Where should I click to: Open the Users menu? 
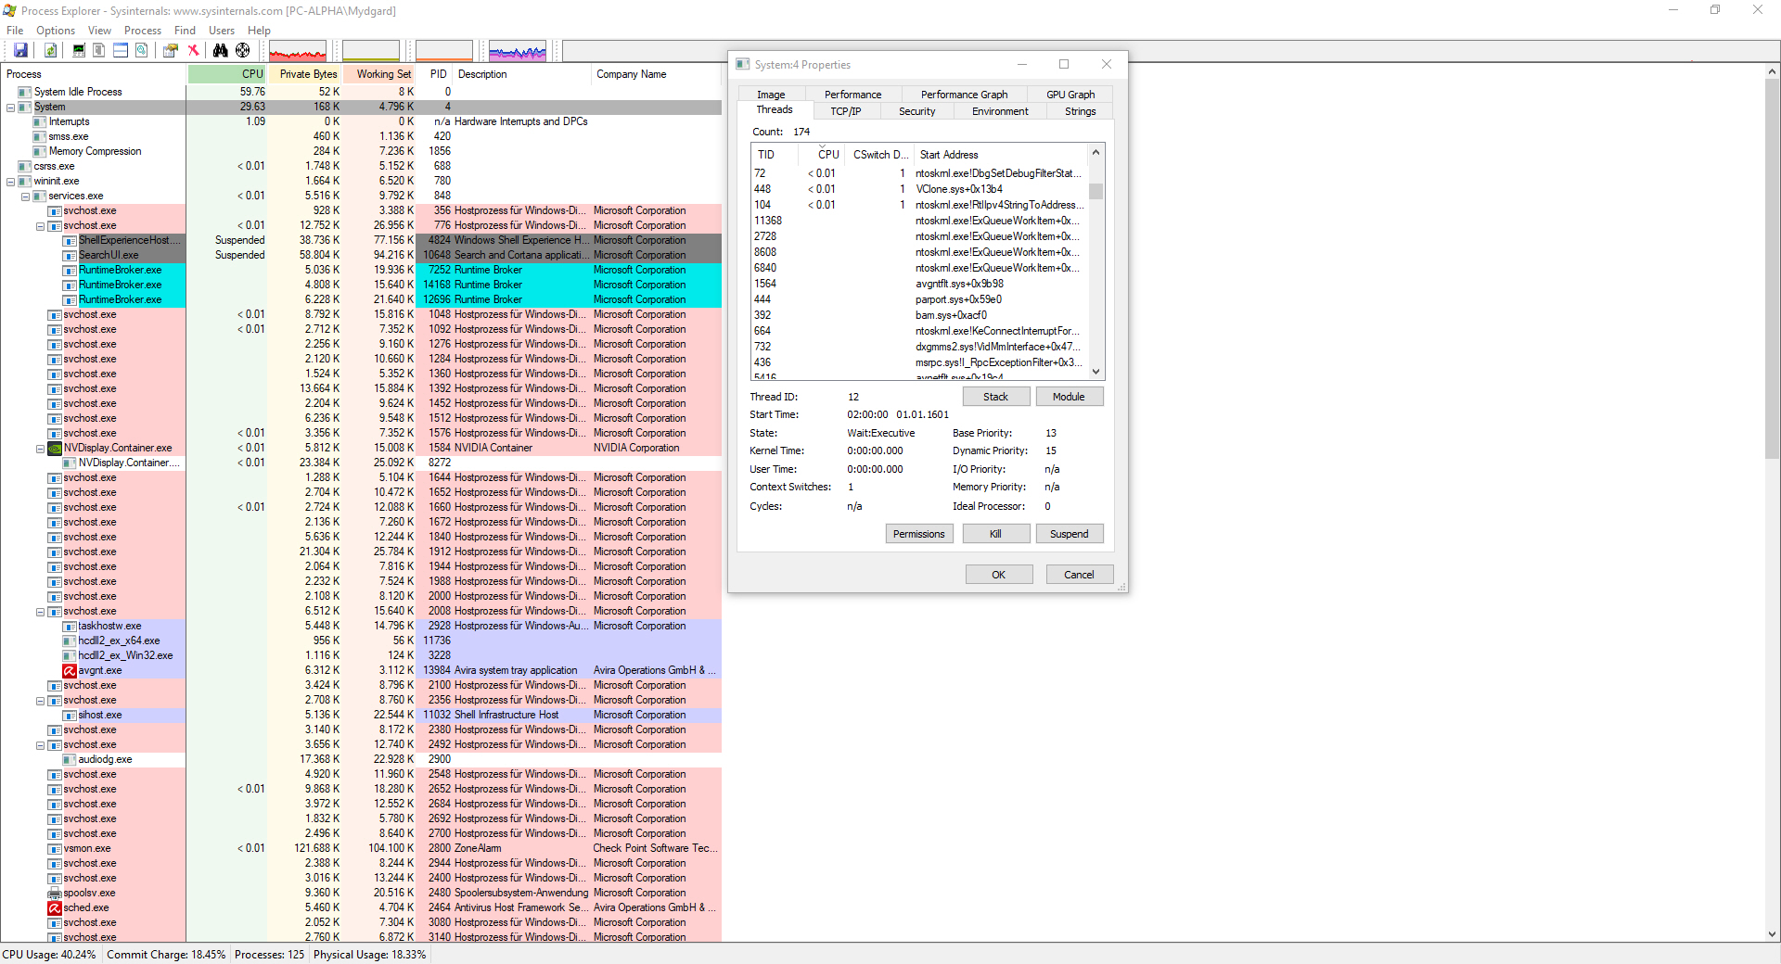tap(222, 31)
